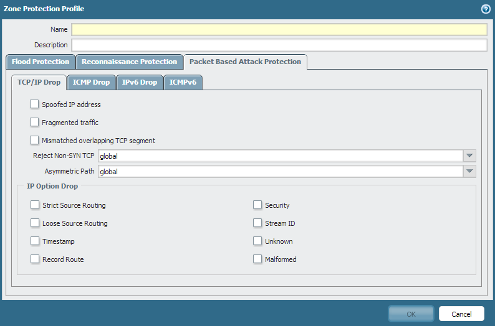Image resolution: width=495 pixels, height=326 pixels.
Task: Open the Asymmetric Path dropdown arrow
Action: tap(470, 172)
